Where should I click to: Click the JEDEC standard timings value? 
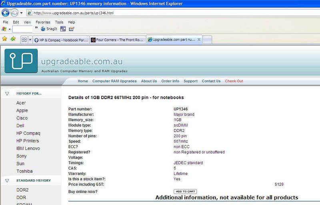tap(188, 163)
